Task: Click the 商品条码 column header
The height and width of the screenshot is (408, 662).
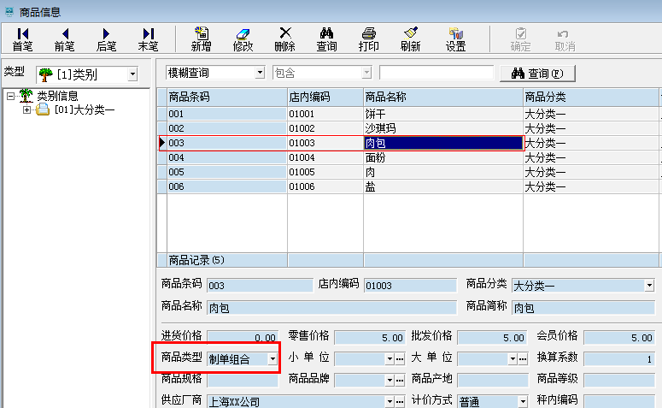Action: coord(227,98)
